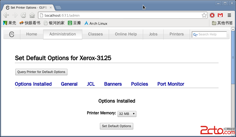Bookmark this page with the star icon
Screen dimensions: 236x137
point(204,15)
